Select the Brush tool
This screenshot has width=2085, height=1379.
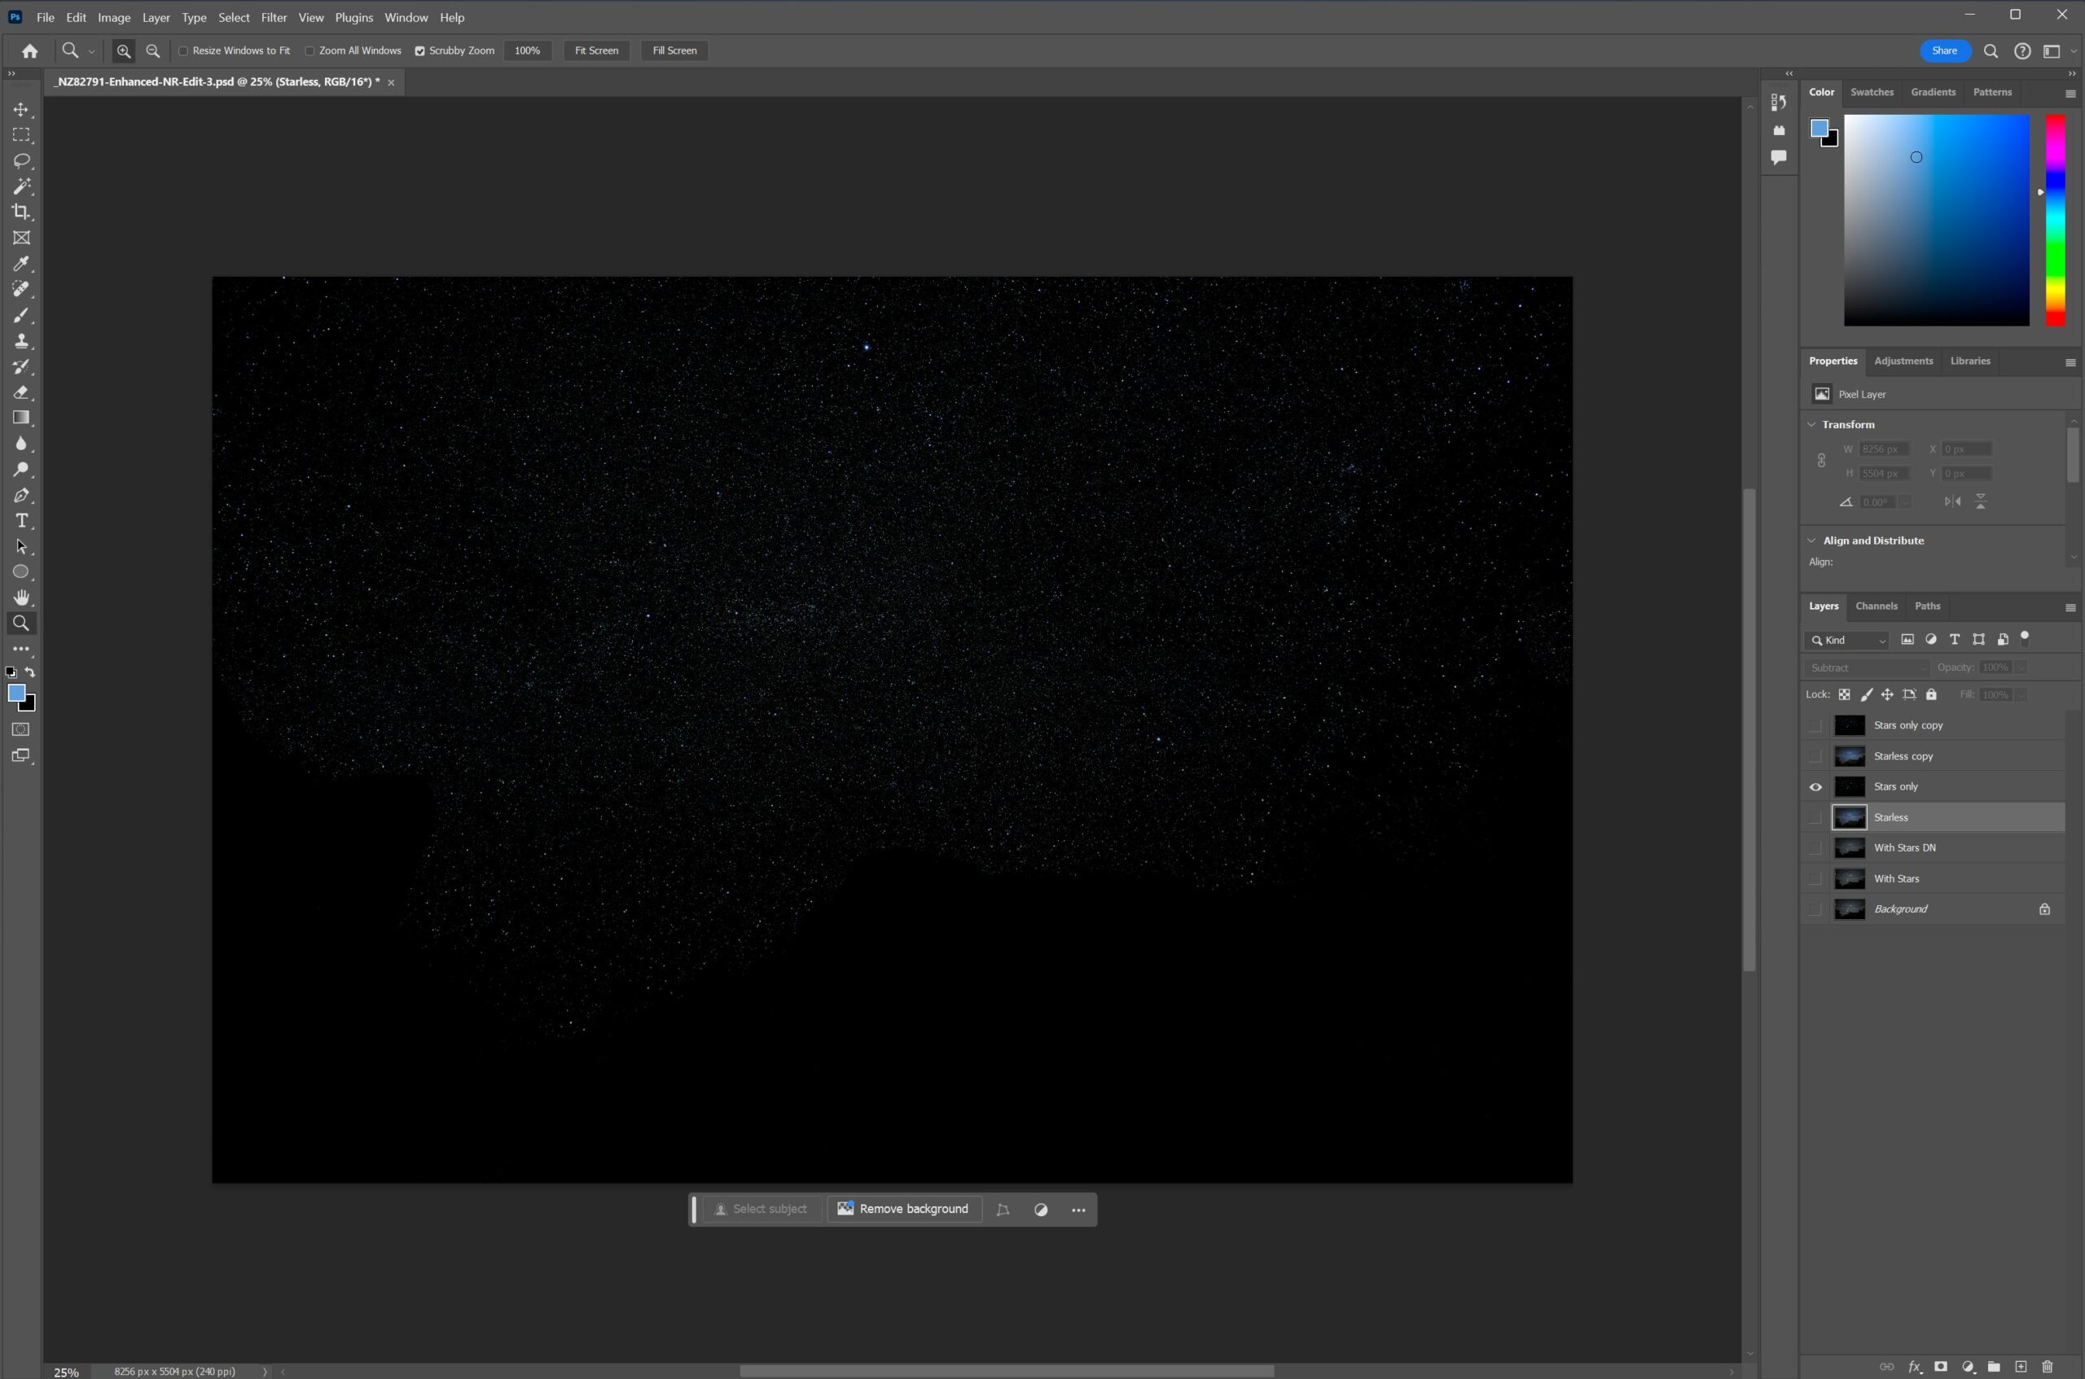coord(21,315)
